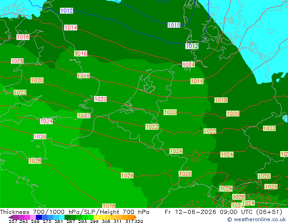Click the 305 legend value
This screenshot has height=223, width=288.
(x=105, y=221)
